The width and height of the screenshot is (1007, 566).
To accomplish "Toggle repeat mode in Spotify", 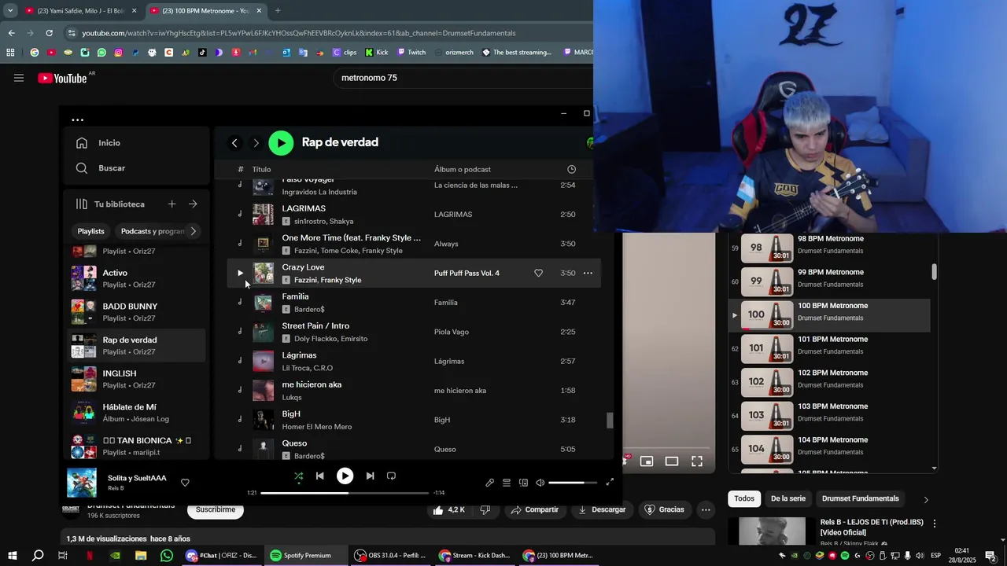I will pos(391,476).
